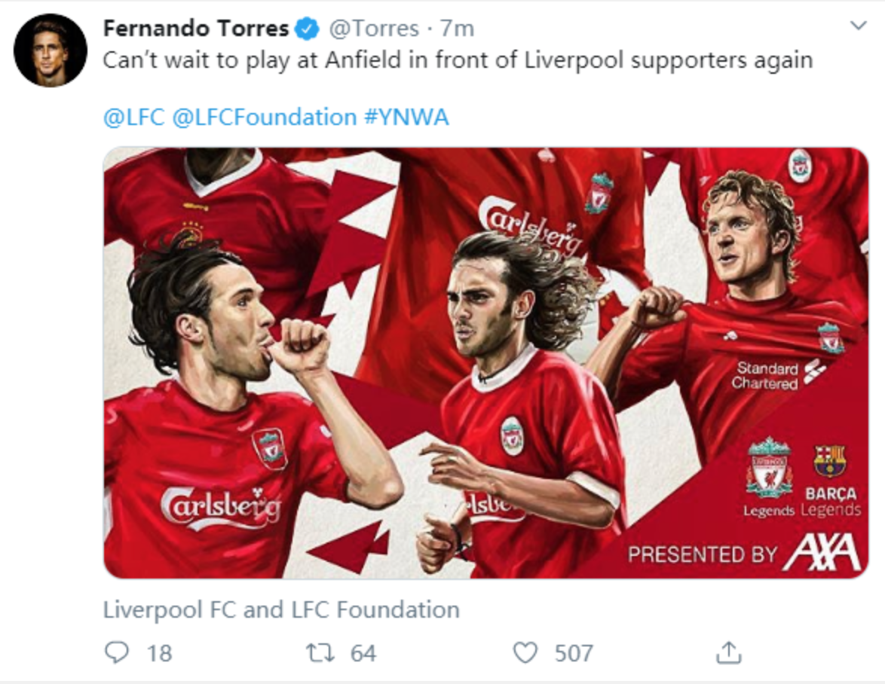Click the blue verified badge

(305, 29)
